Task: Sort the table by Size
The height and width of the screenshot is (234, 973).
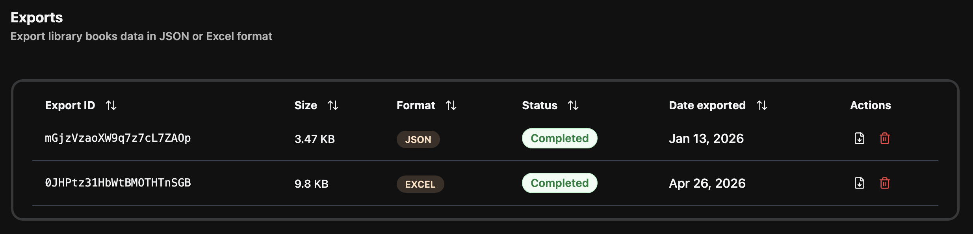Action: (x=334, y=105)
